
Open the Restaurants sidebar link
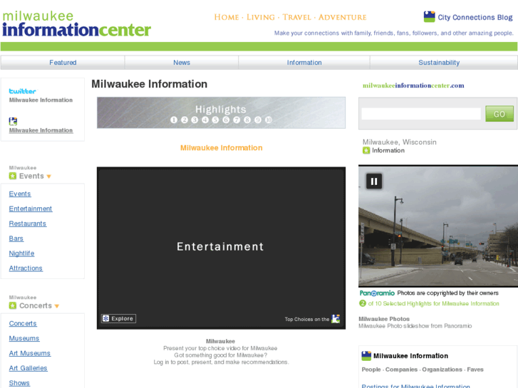[27, 224]
